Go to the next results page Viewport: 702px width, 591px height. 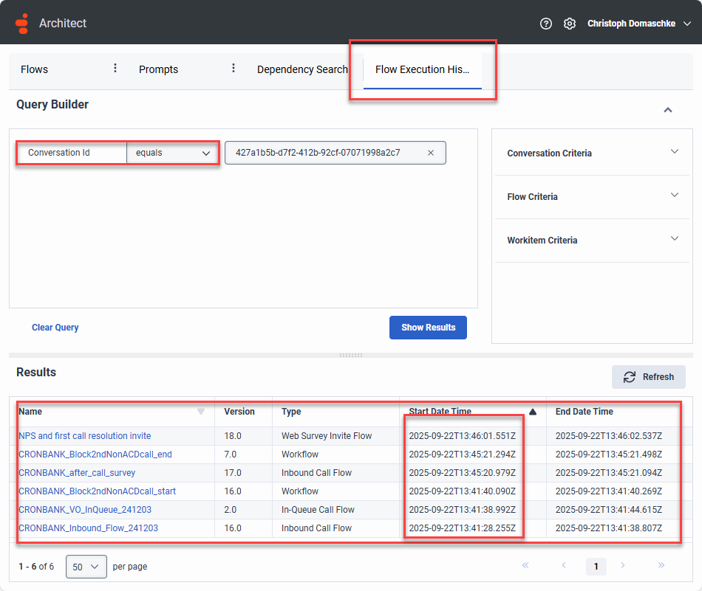click(x=623, y=566)
